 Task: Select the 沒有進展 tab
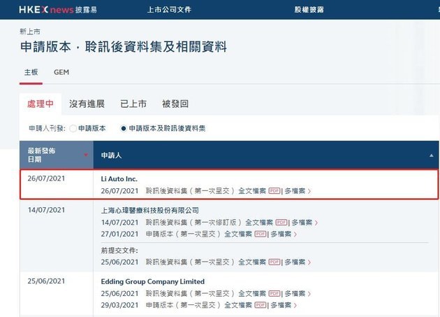(x=87, y=104)
